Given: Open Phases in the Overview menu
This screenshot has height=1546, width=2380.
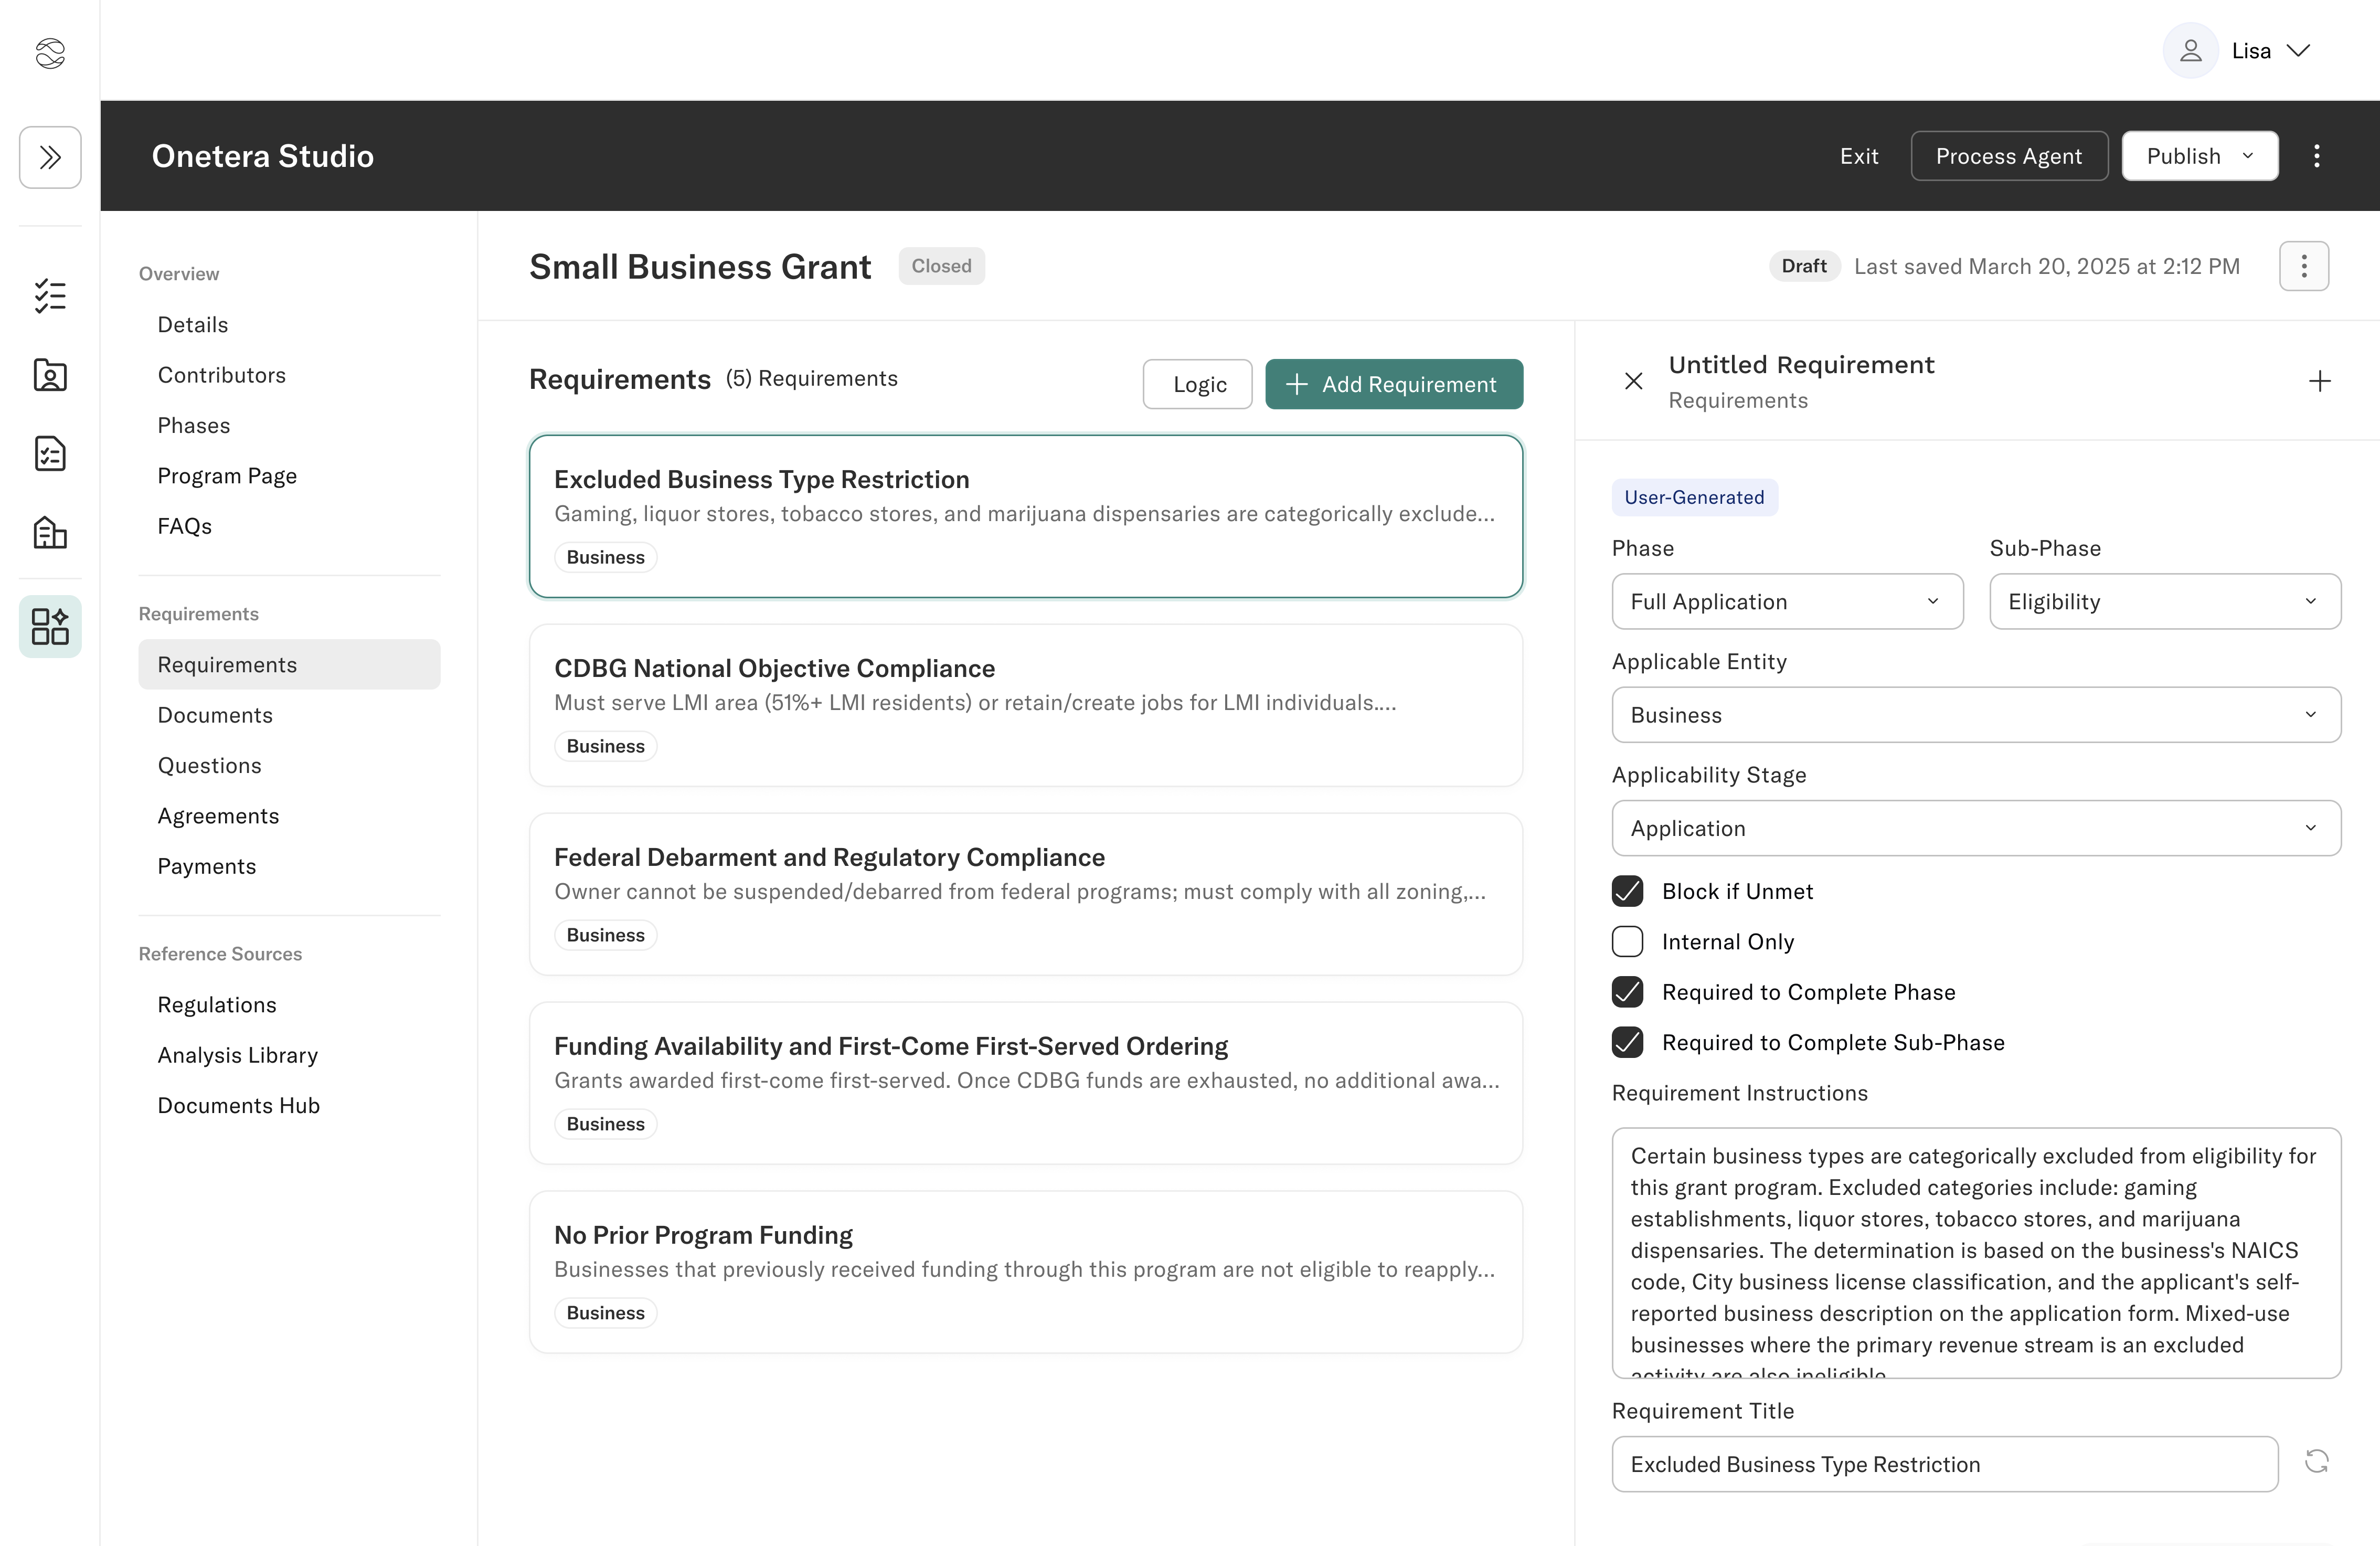Looking at the screenshot, I should click(194, 425).
